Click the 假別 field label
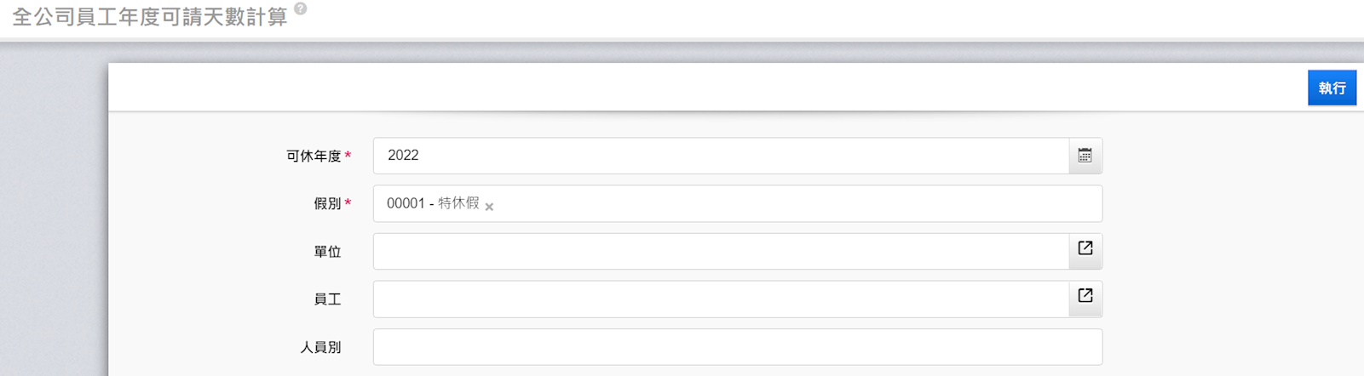This screenshot has width=1364, height=376. 327,203
